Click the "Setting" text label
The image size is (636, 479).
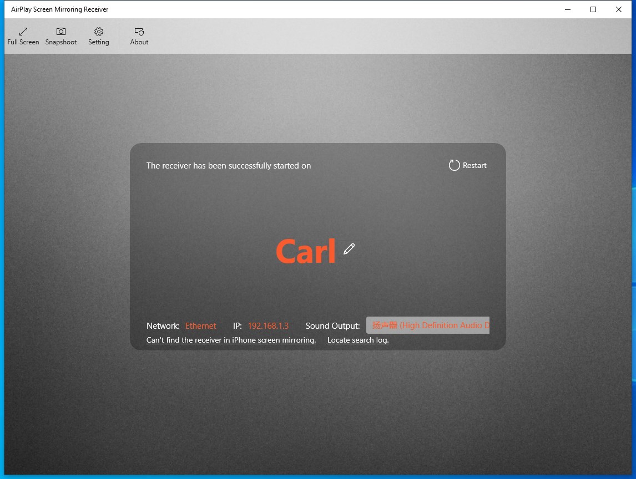99,42
